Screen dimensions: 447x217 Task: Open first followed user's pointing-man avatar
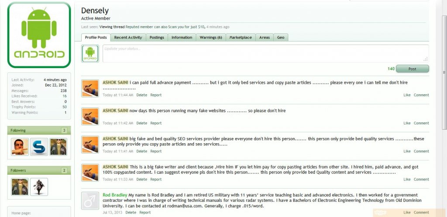tap(20, 147)
